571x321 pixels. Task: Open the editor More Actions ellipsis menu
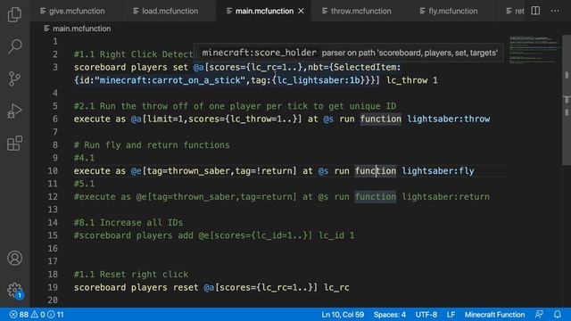coord(555,11)
